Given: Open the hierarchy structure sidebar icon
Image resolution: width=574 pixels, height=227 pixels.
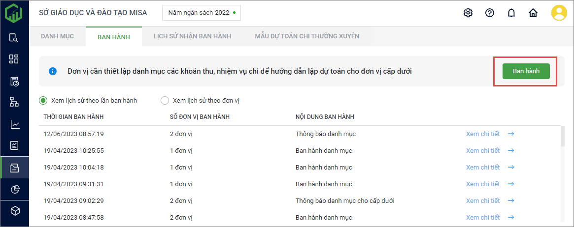Looking at the screenshot, I should pyautogui.click(x=14, y=102).
